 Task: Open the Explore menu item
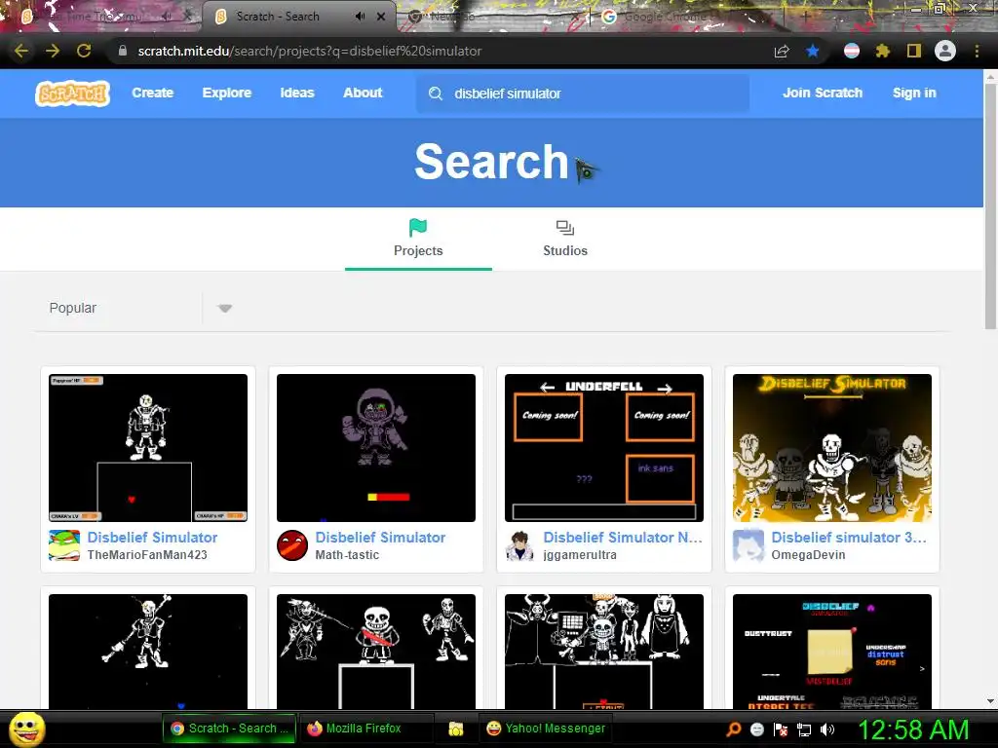[226, 93]
